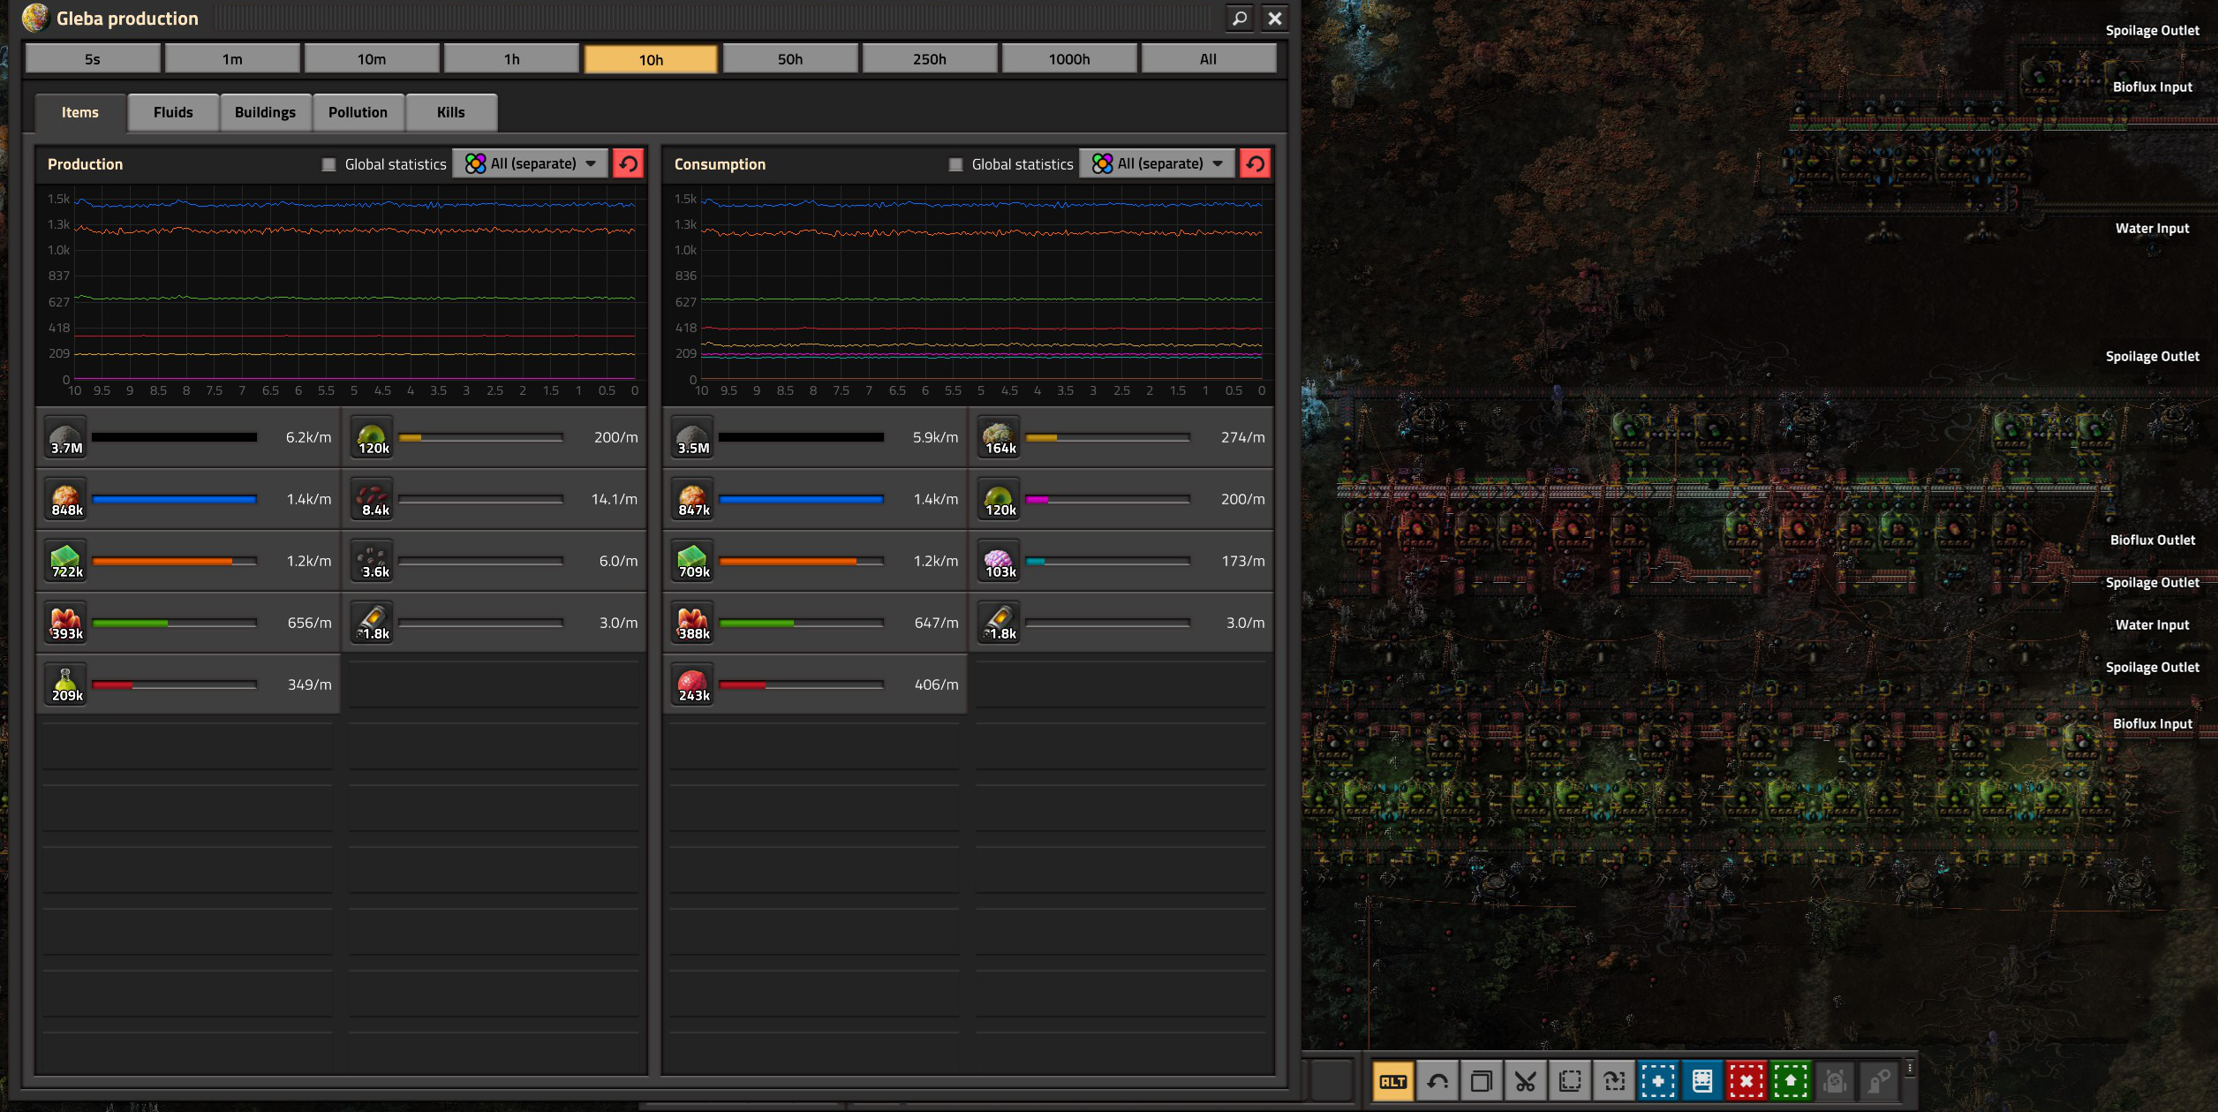Open the blue blueprint book shortcut
Screen dimensions: 2218x1112
click(x=1702, y=1081)
